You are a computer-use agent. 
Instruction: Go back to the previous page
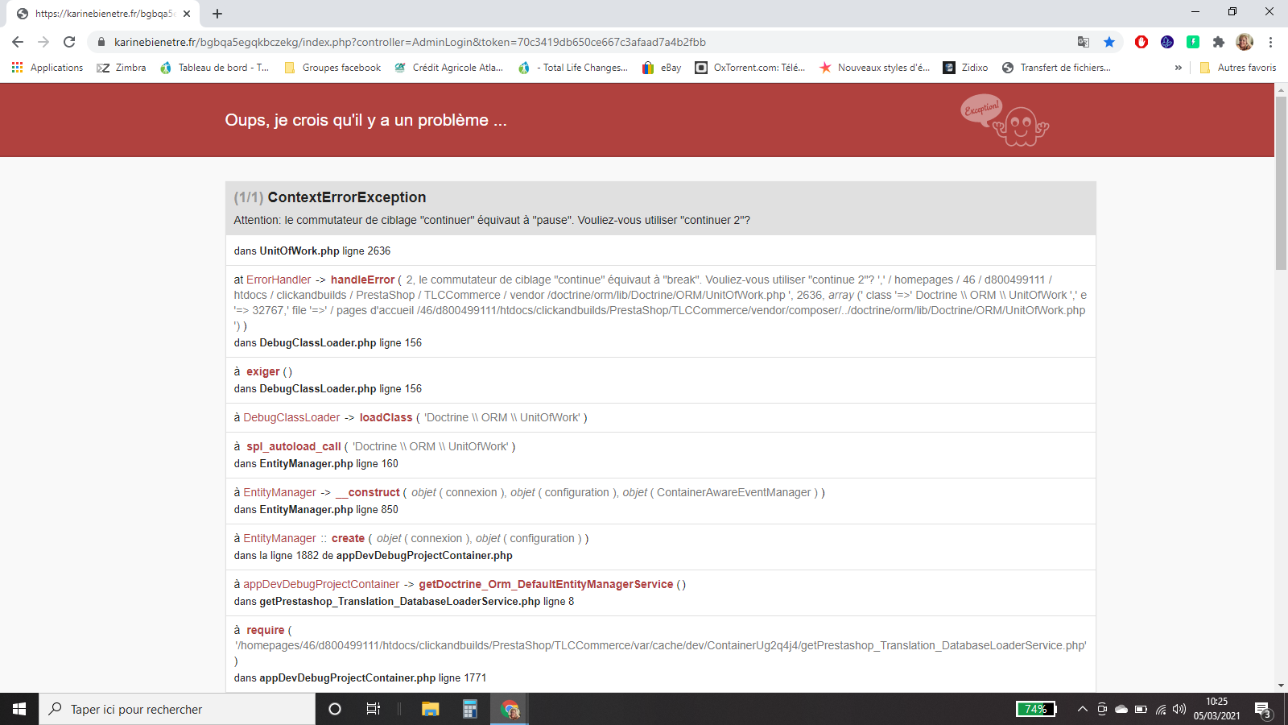pos(18,42)
